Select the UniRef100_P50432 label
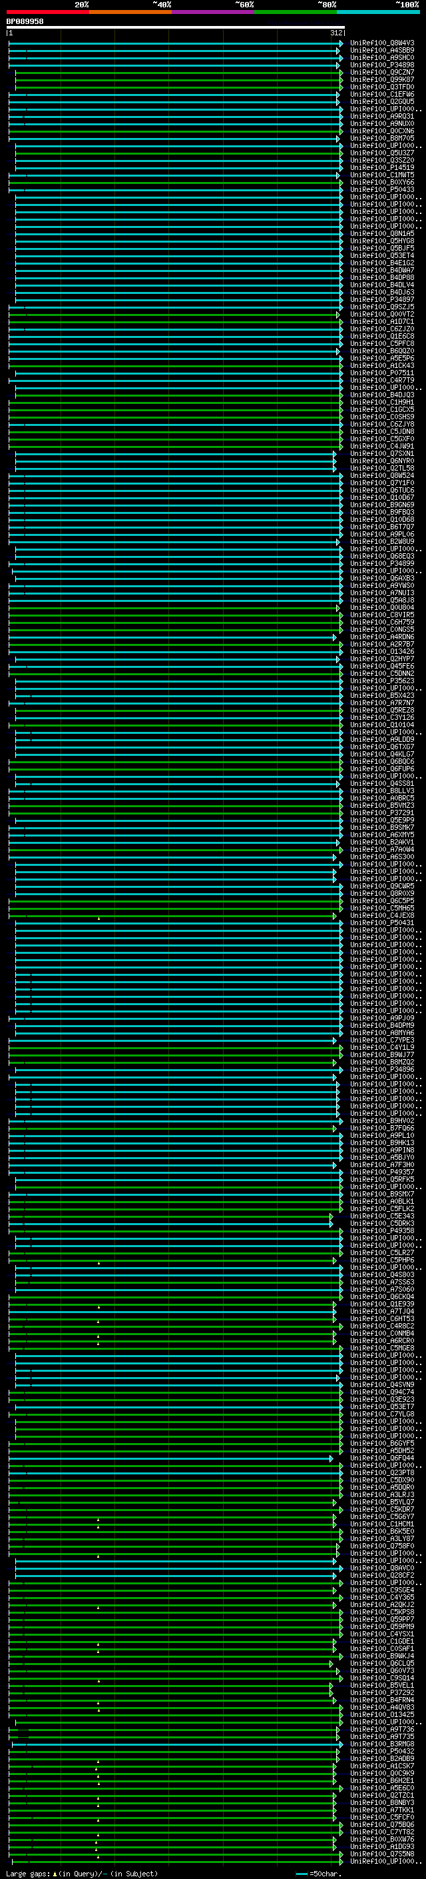 click(382, 1751)
